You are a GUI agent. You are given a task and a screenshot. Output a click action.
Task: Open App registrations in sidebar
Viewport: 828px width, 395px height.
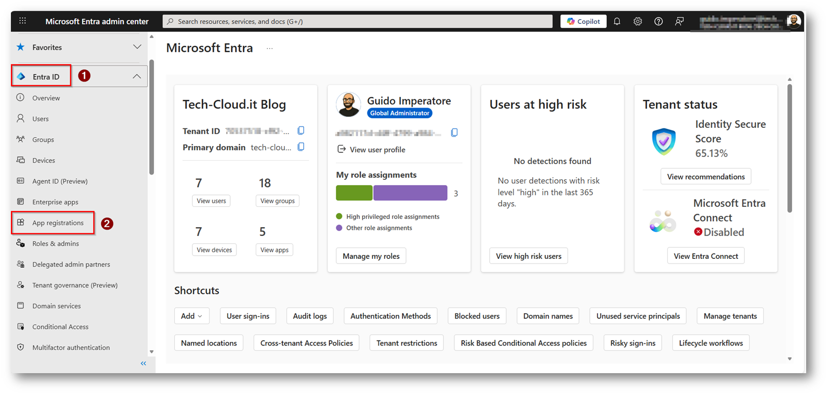tap(58, 222)
